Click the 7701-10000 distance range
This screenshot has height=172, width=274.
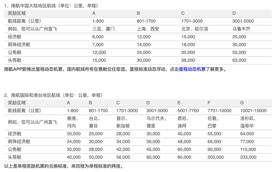(219, 110)
